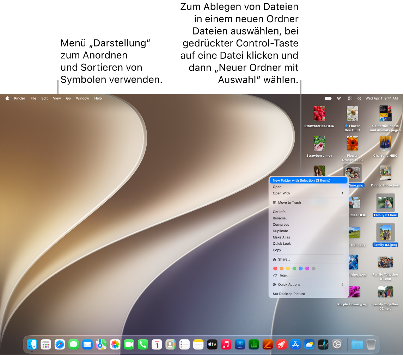Launch Reminders from the Dock

tap(184, 344)
